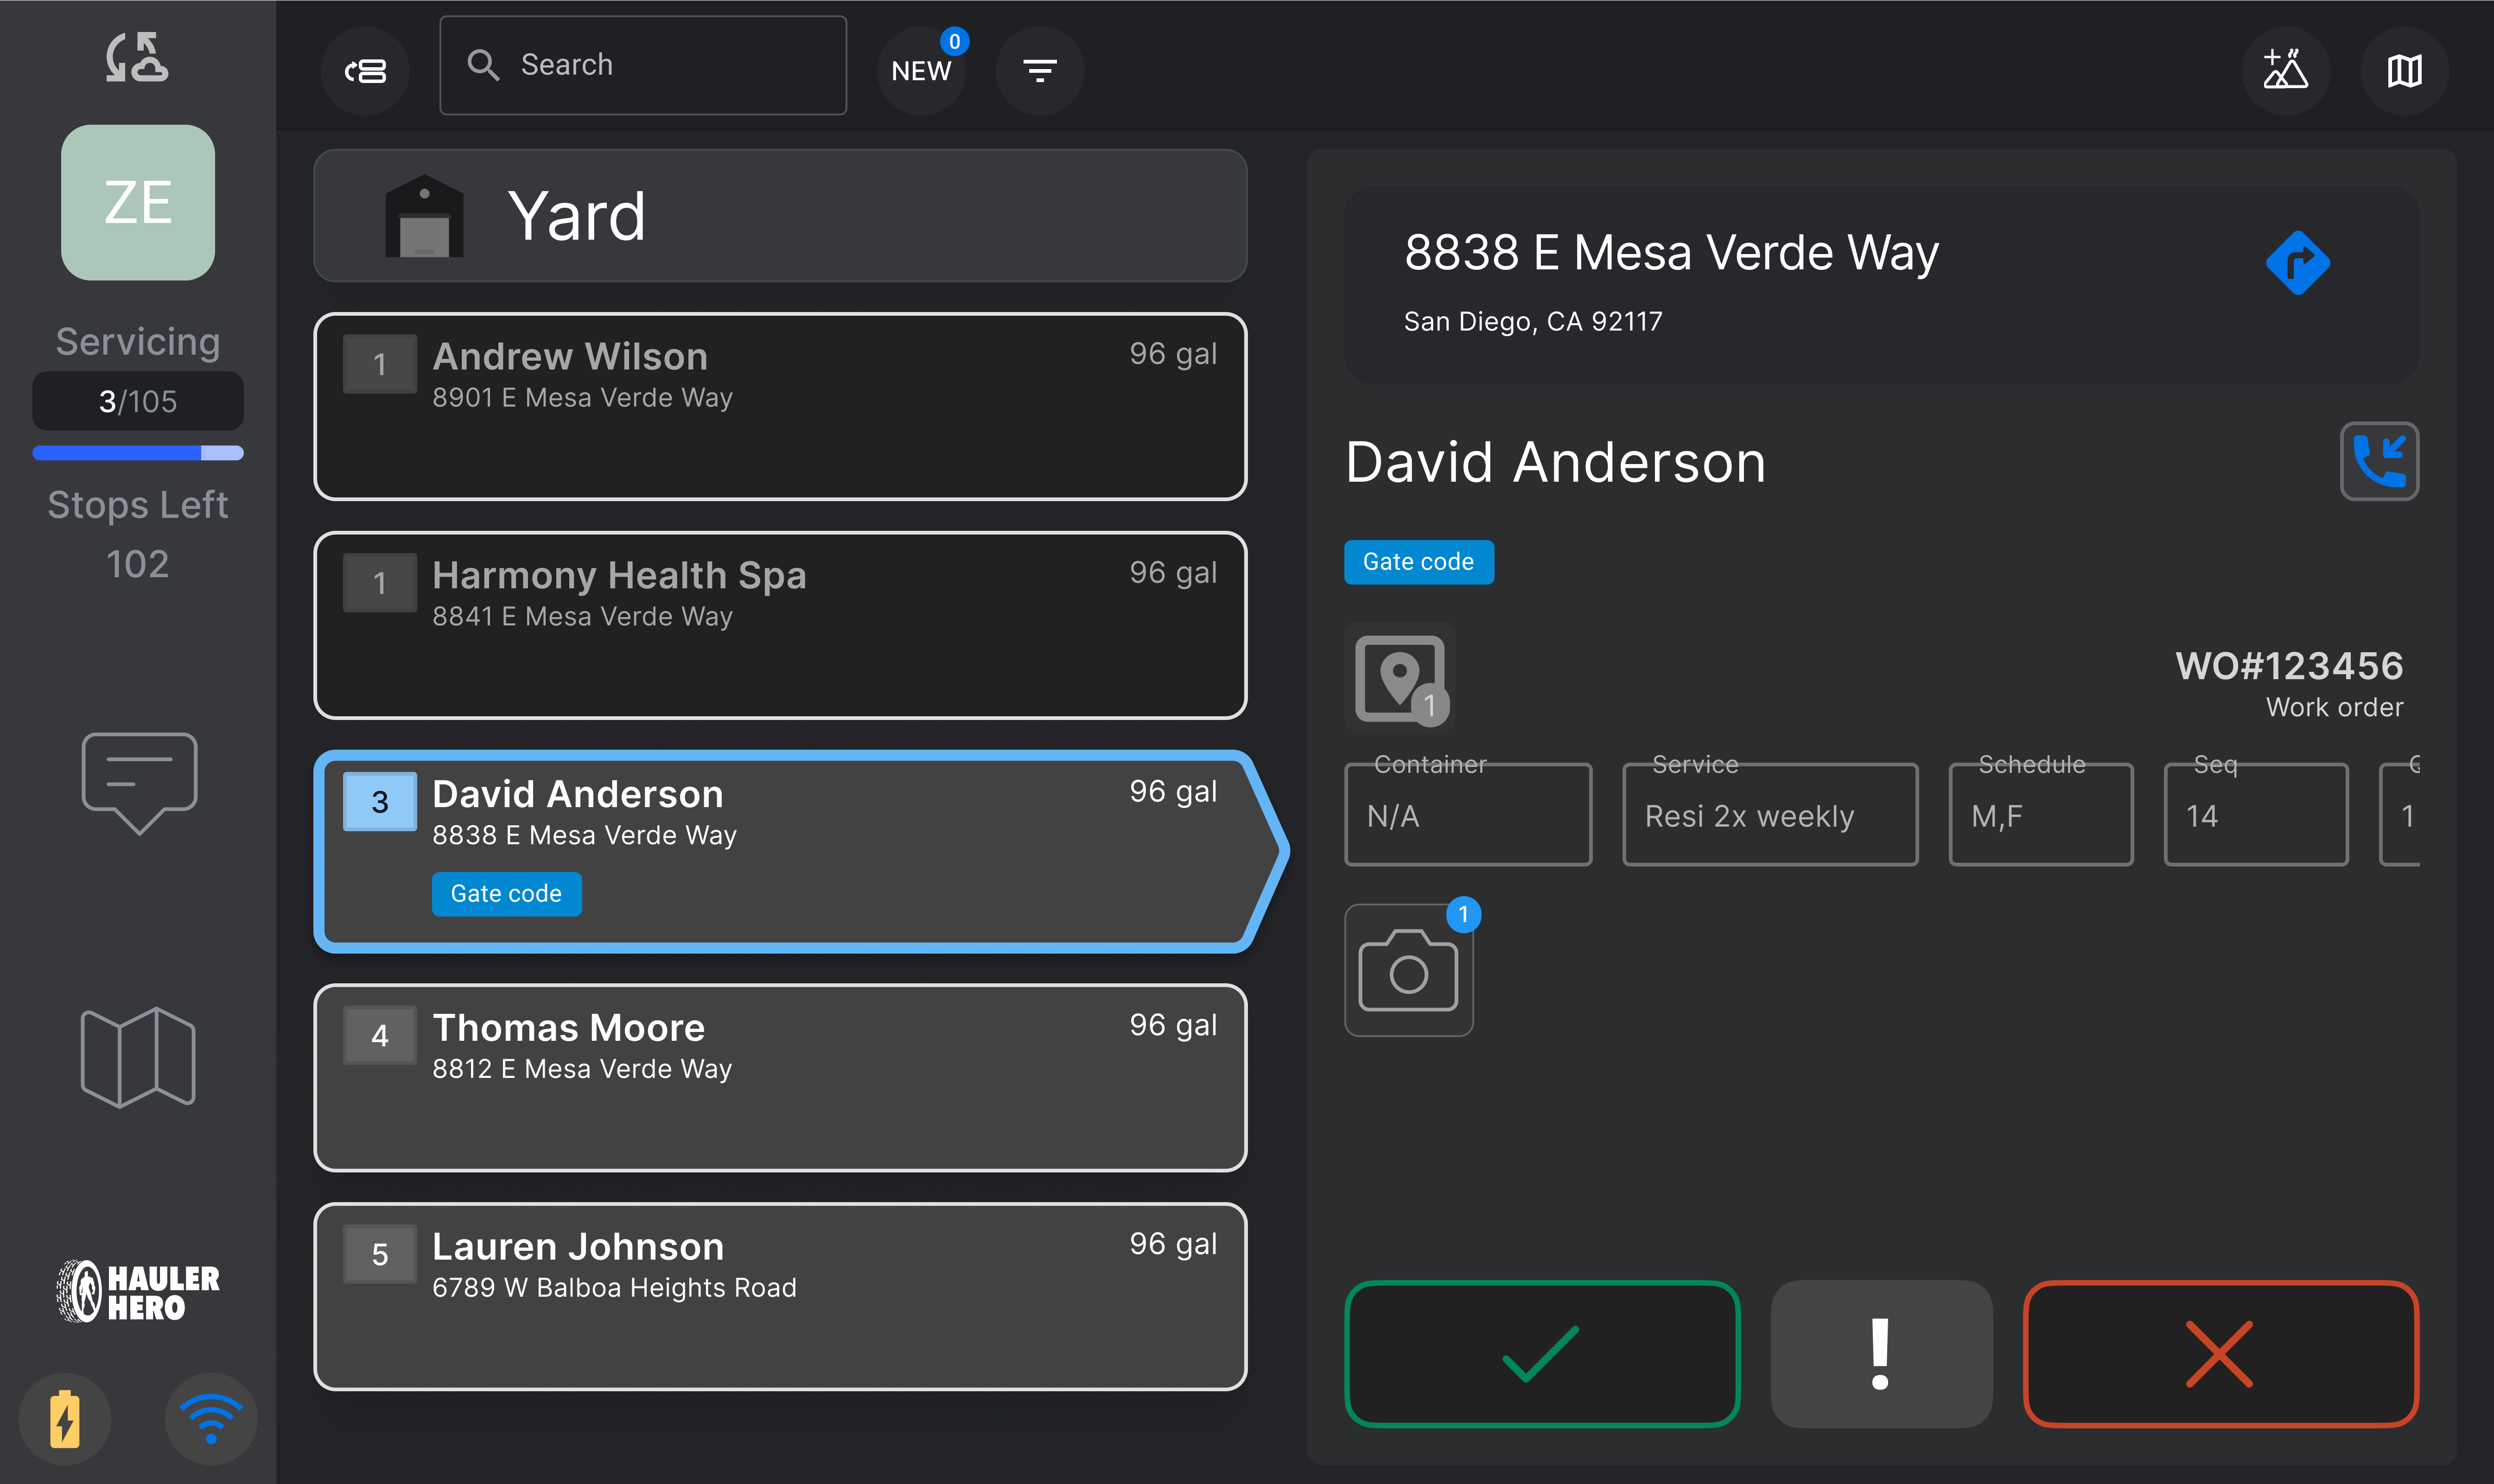This screenshot has height=1484, width=2494.
Task: Open the camera photo button
Action: point(1408,970)
